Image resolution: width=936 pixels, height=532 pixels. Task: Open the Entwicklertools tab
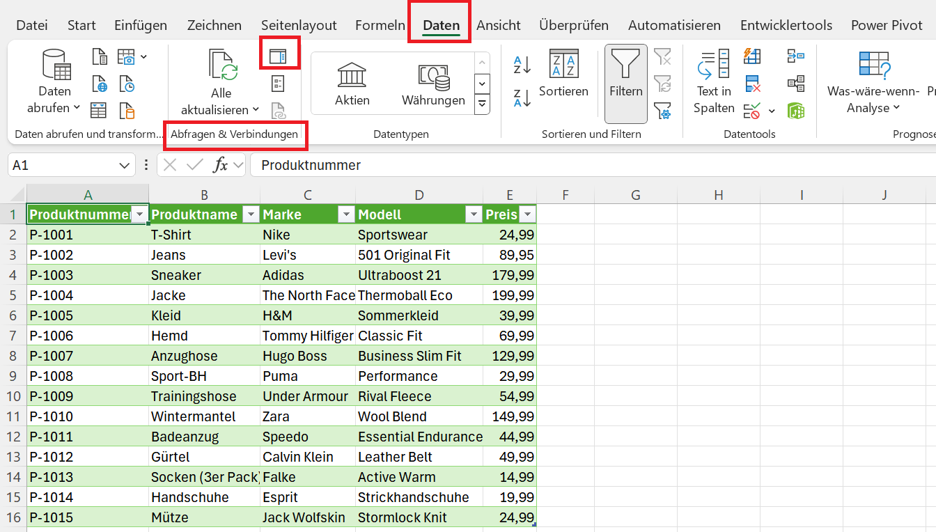click(786, 25)
